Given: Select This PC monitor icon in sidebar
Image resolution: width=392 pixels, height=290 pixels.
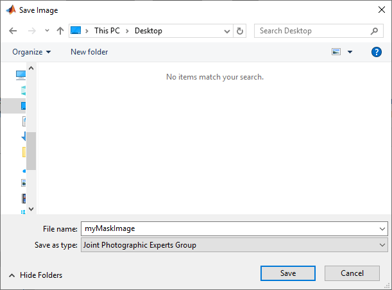Looking at the screenshot, I should point(21,75).
